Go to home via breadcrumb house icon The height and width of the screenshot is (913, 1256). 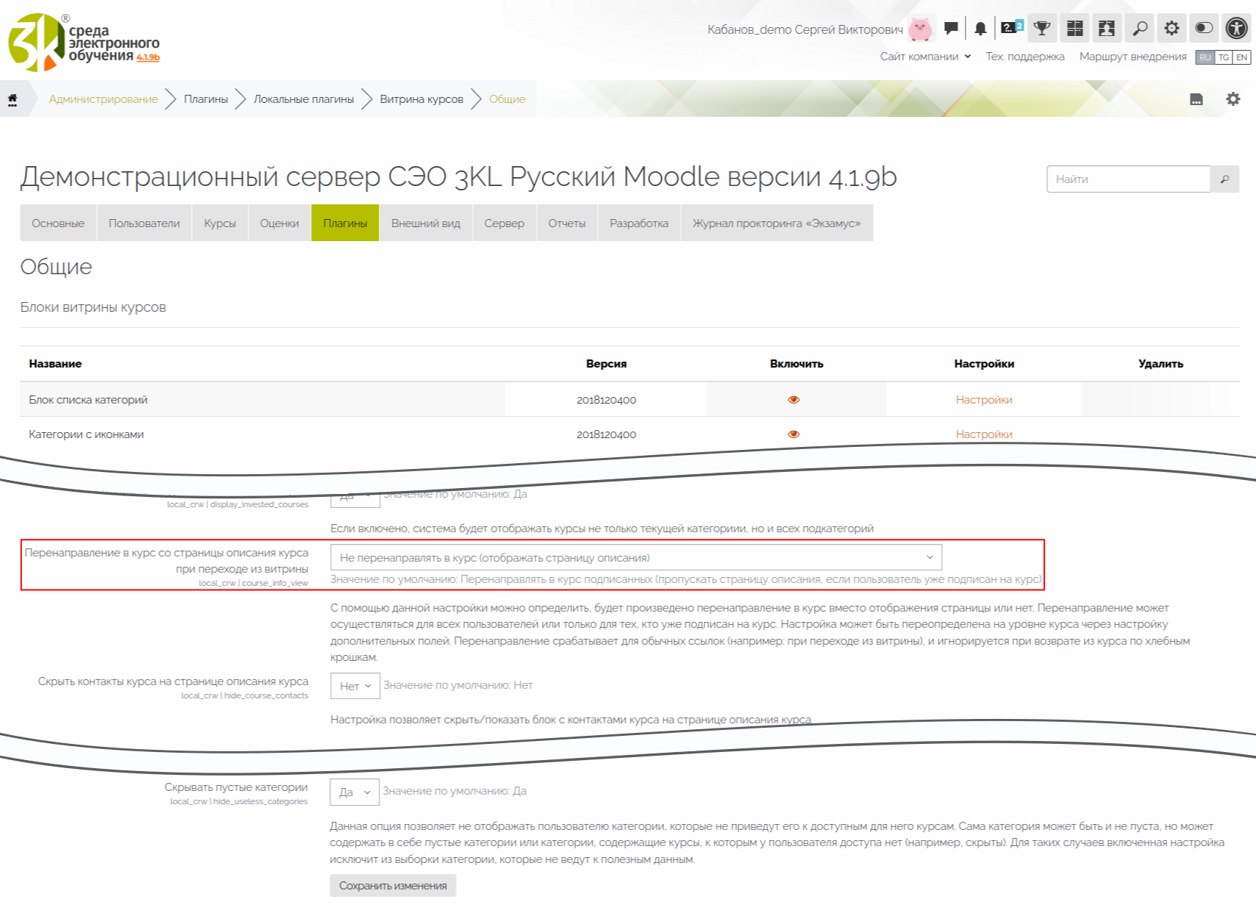pyautogui.click(x=13, y=99)
